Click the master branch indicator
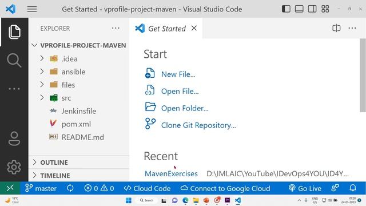 (x=41, y=188)
